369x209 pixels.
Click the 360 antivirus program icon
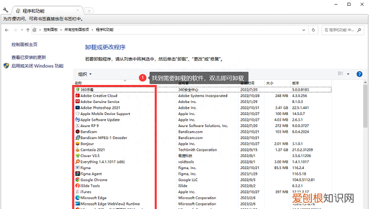coord(78,90)
